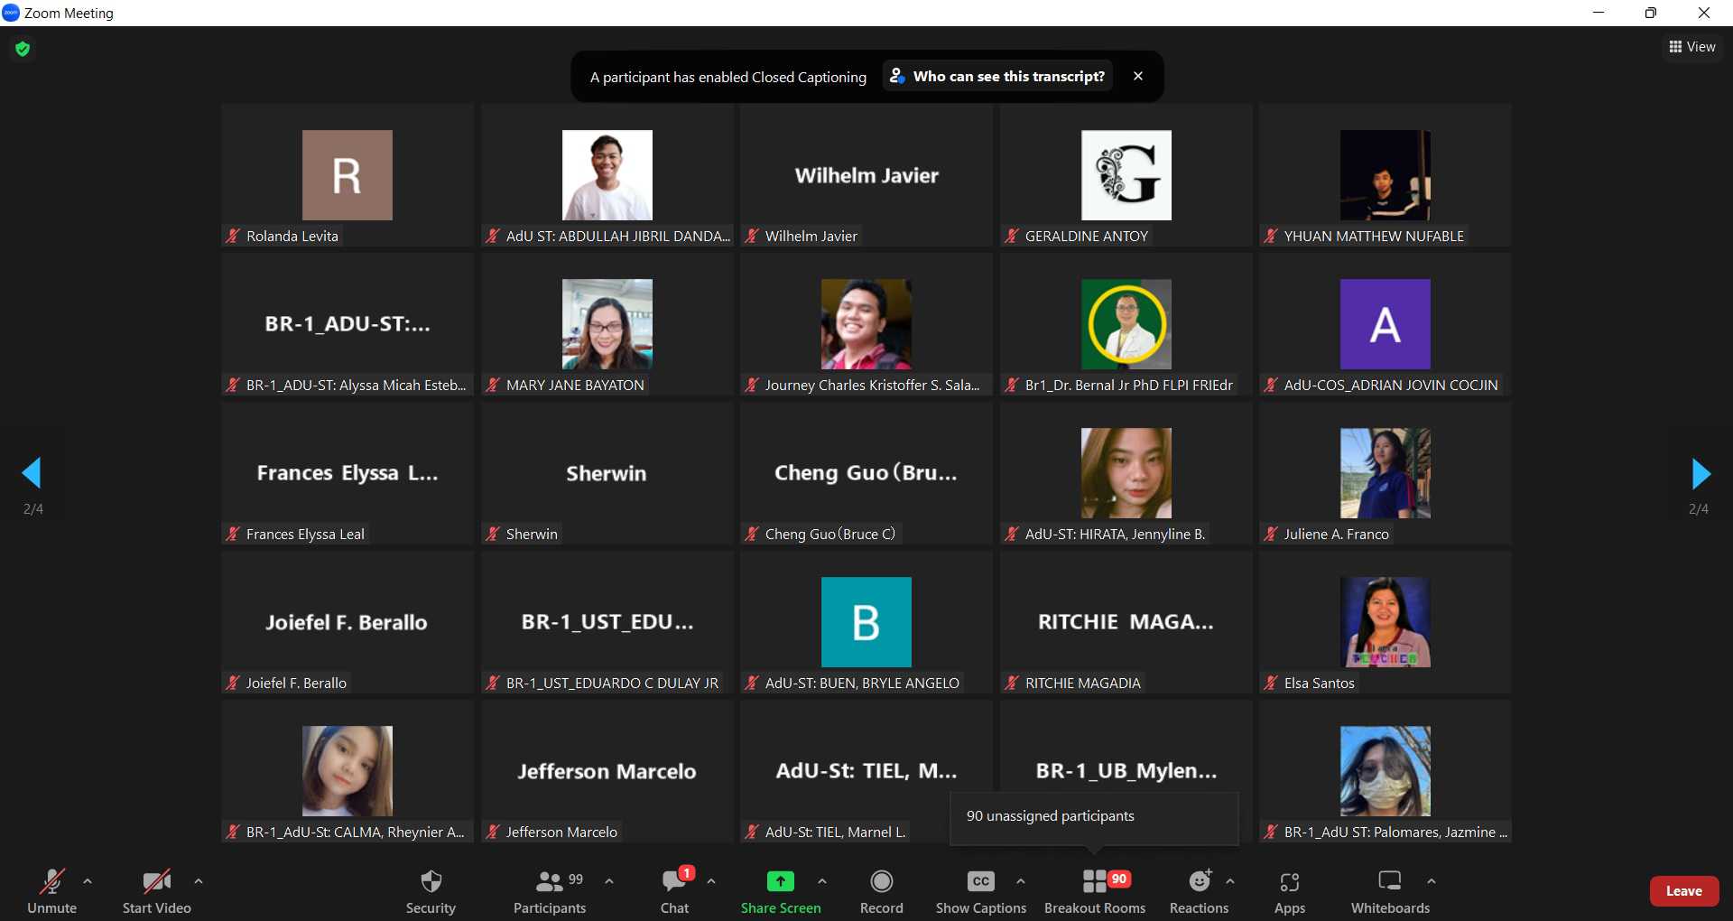Turn on camera with Start Video
The image size is (1733, 921).
tap(156, 881)
